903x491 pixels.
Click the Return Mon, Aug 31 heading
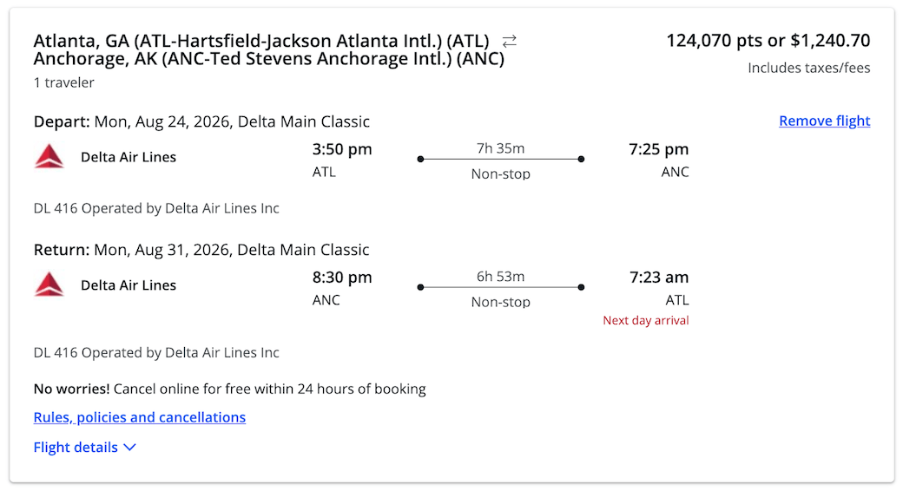[201, 250]
